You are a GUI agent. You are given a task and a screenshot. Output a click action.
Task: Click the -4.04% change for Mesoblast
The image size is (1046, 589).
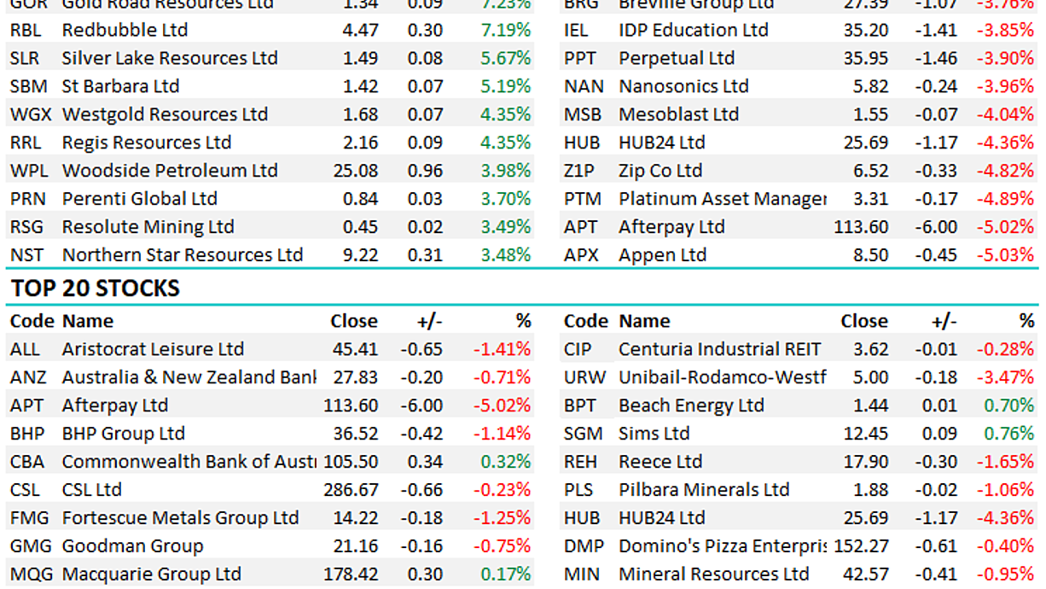[1006, 114]
